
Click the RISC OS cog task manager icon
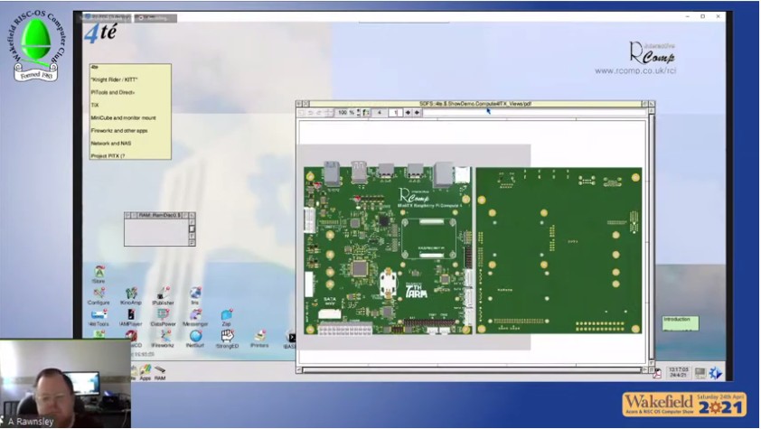[x=716, y=373]
